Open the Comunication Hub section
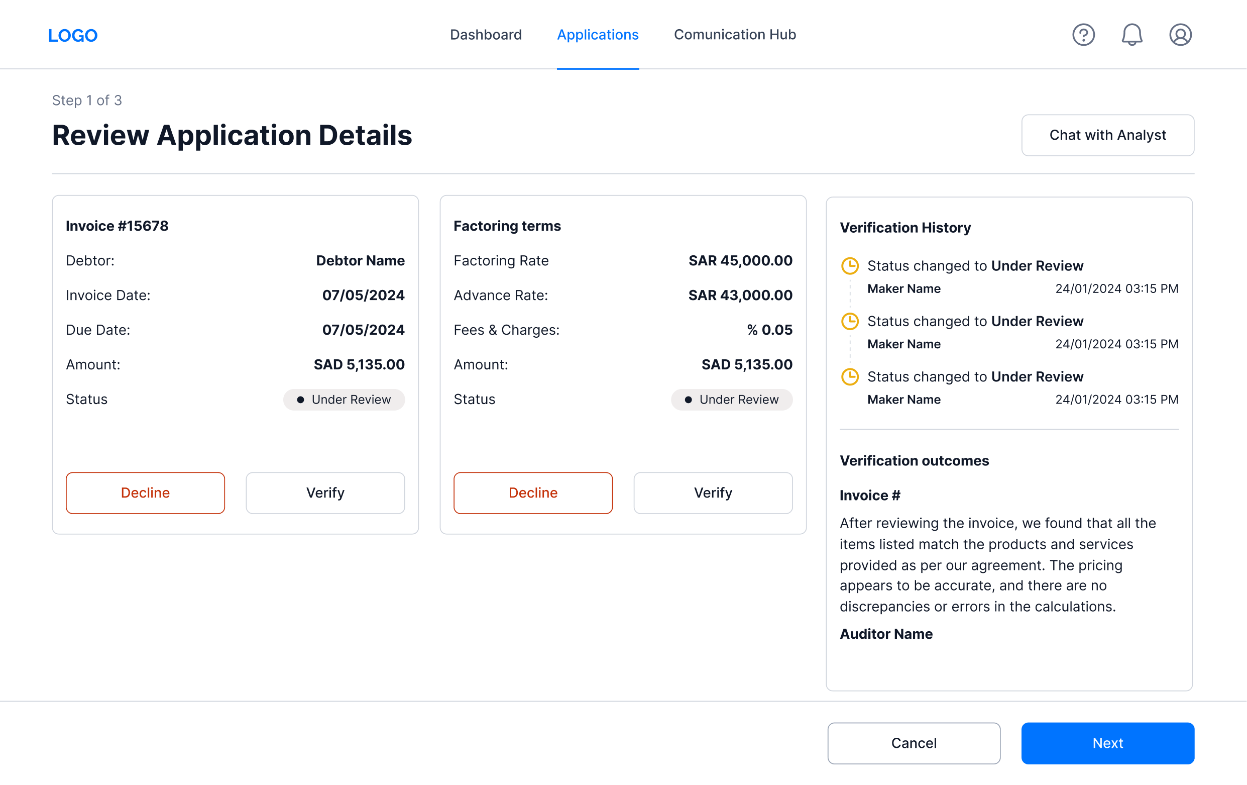 734,35
